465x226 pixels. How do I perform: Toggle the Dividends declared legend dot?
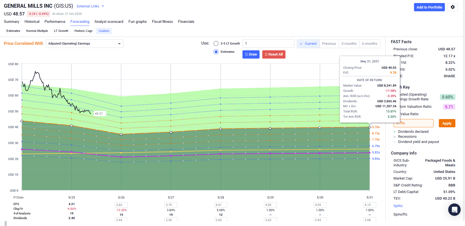click(395, 132)
